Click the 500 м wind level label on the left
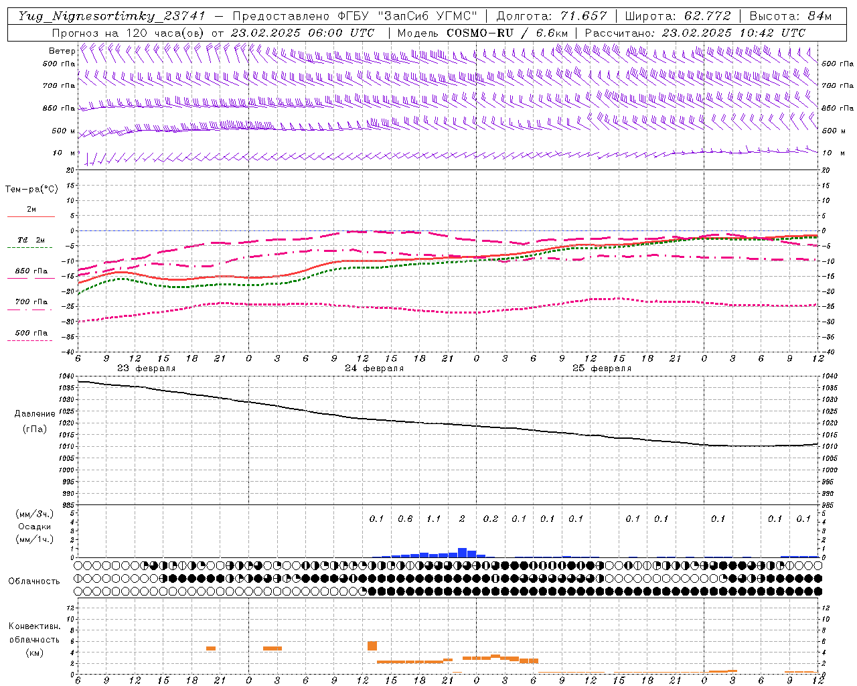 (64, 131)
